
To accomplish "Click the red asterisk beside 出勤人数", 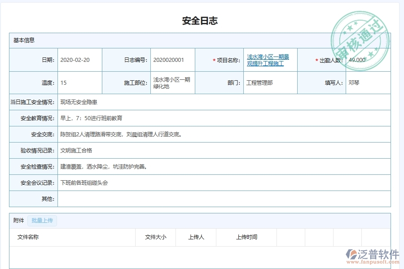I will coord(316,60).
